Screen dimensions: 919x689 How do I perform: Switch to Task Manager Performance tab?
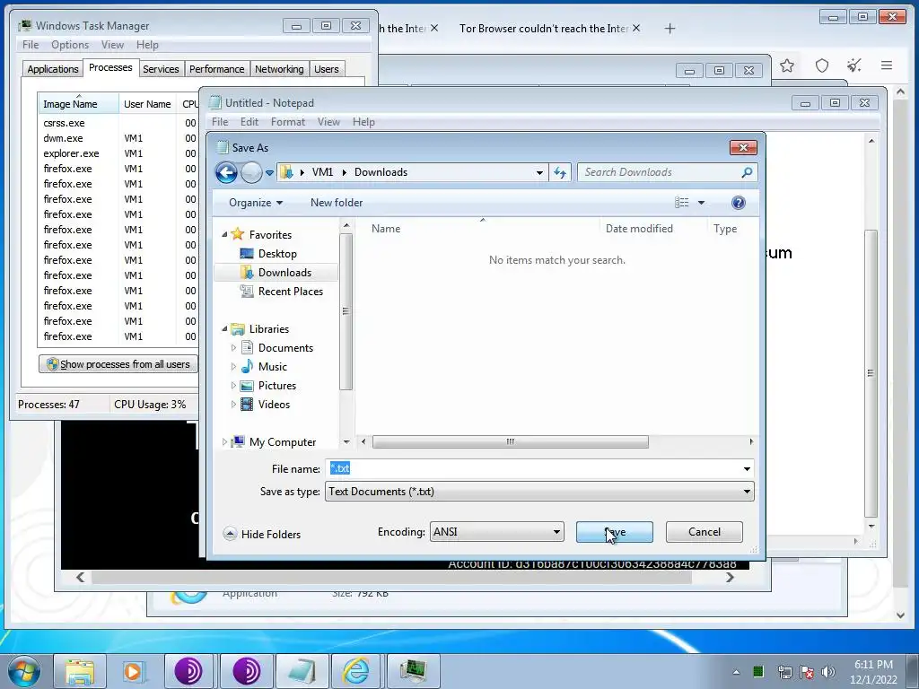click(x=216, y=69)
